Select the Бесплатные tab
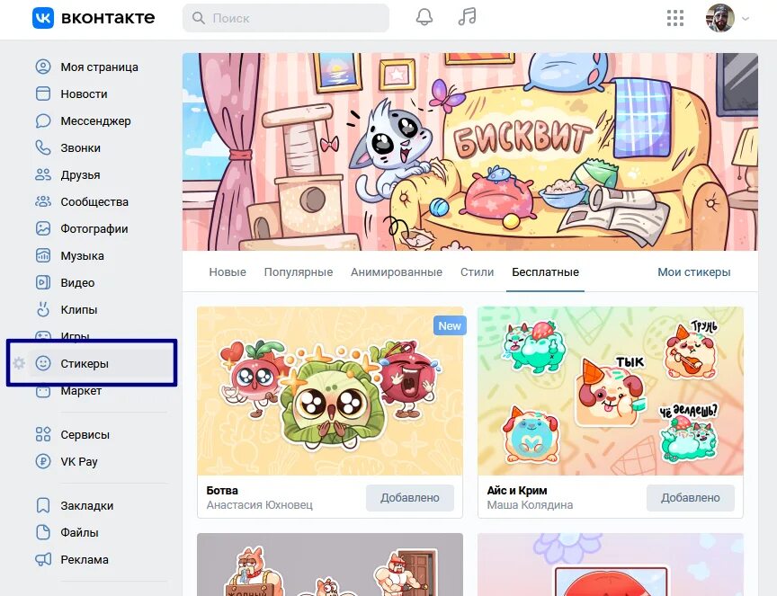Screen dimensions: 777x596 pos(545,272)
